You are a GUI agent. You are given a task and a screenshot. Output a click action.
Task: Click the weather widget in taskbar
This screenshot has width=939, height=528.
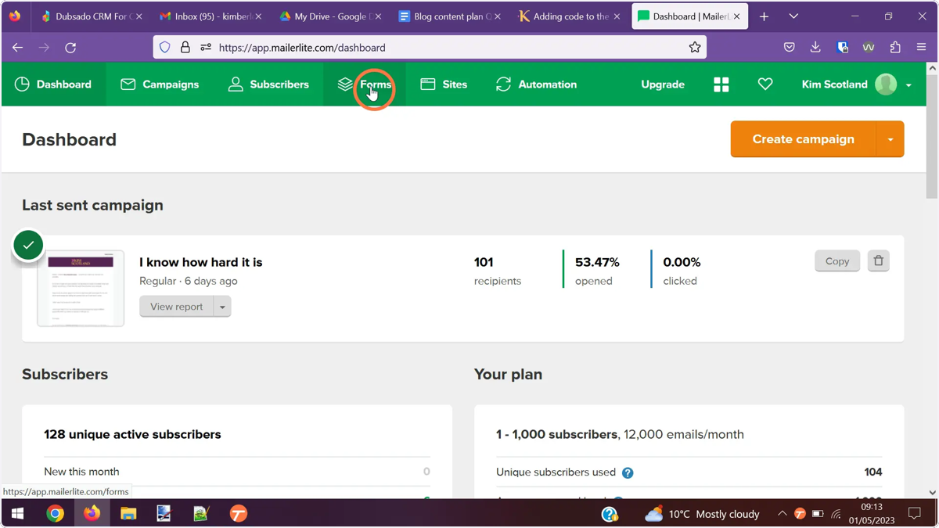(701, 514)
